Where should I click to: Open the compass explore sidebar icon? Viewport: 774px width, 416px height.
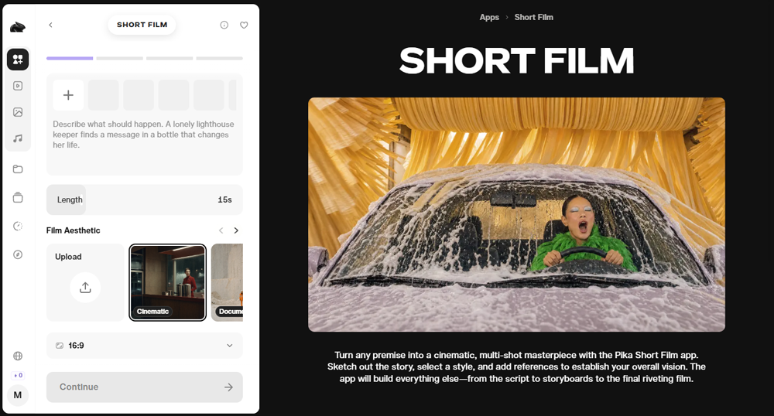(x=18, y=254)
